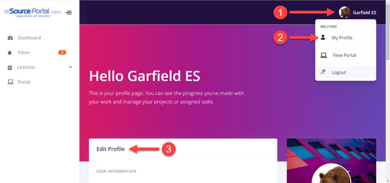Click the Portal laptop icon in sidebar
Screen dimensions: 390x183
click(x=10, y=82)
